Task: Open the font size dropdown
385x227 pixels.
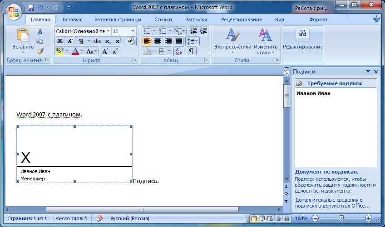Action: tap(133, 31)
